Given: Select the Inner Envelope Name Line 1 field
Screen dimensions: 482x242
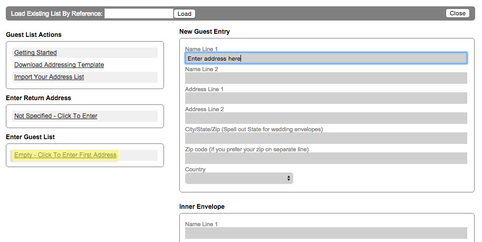Looking at the screenshot, I should pyautogui.click(x=326, y=233).
